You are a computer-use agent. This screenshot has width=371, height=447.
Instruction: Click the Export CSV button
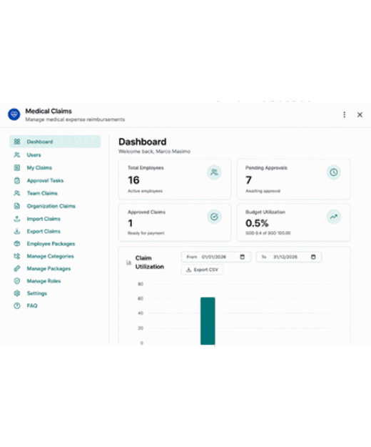pos(202,270)
